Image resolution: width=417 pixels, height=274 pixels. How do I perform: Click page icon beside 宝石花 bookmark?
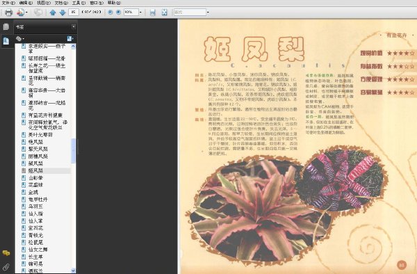coord(24,228)
